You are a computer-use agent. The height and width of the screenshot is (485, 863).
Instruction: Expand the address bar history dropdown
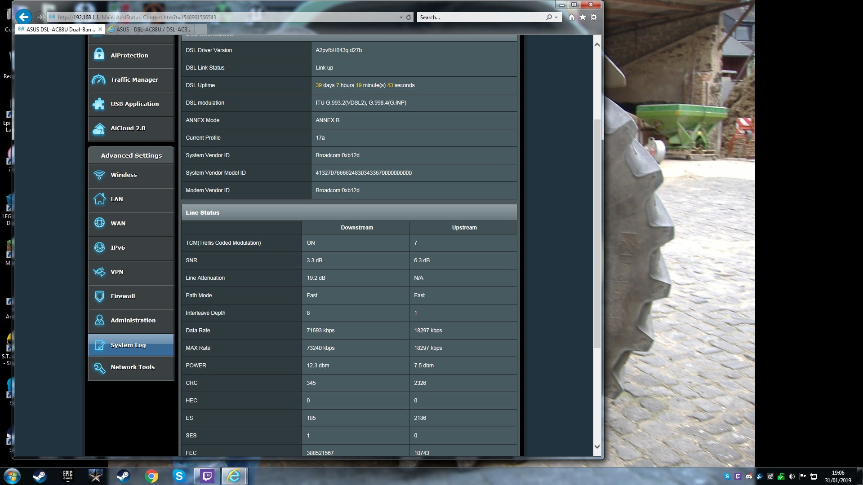401,18
